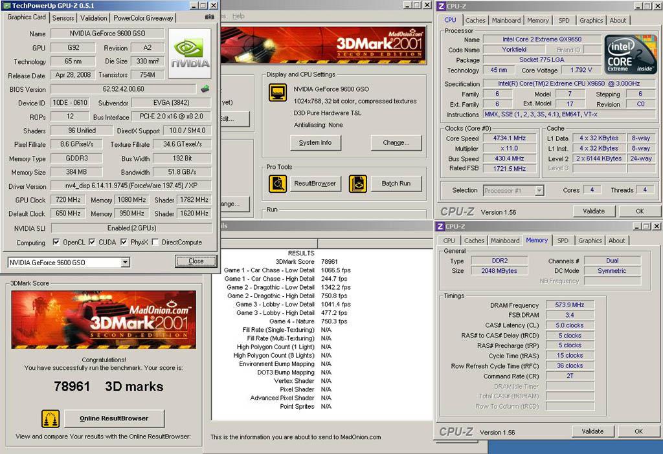Click the BIOS Version field 62.92.42.00.60
Viewport: 663px width, 454px height.
pyautogui.click(x=124, y=89)
